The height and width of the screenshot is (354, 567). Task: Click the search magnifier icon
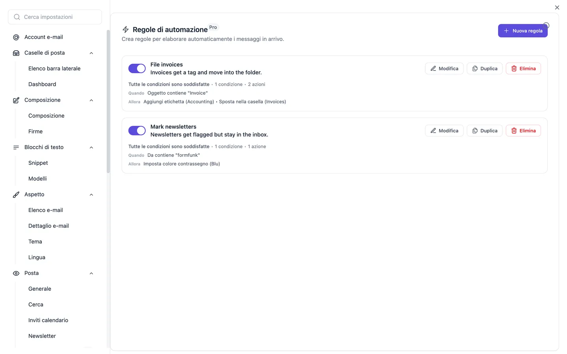pyautogui.click(x=17, y=17)
